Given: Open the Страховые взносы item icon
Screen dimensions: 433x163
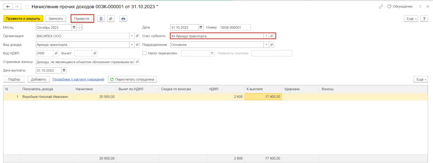Looking at the screenshot, I should [137, 62].
